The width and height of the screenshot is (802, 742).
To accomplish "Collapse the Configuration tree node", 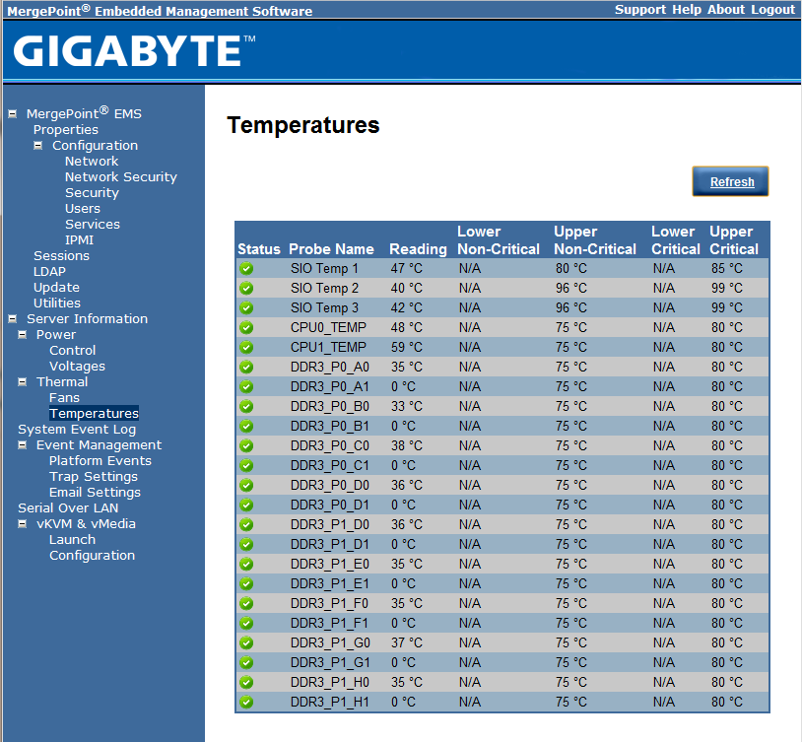I will (37, 145).
